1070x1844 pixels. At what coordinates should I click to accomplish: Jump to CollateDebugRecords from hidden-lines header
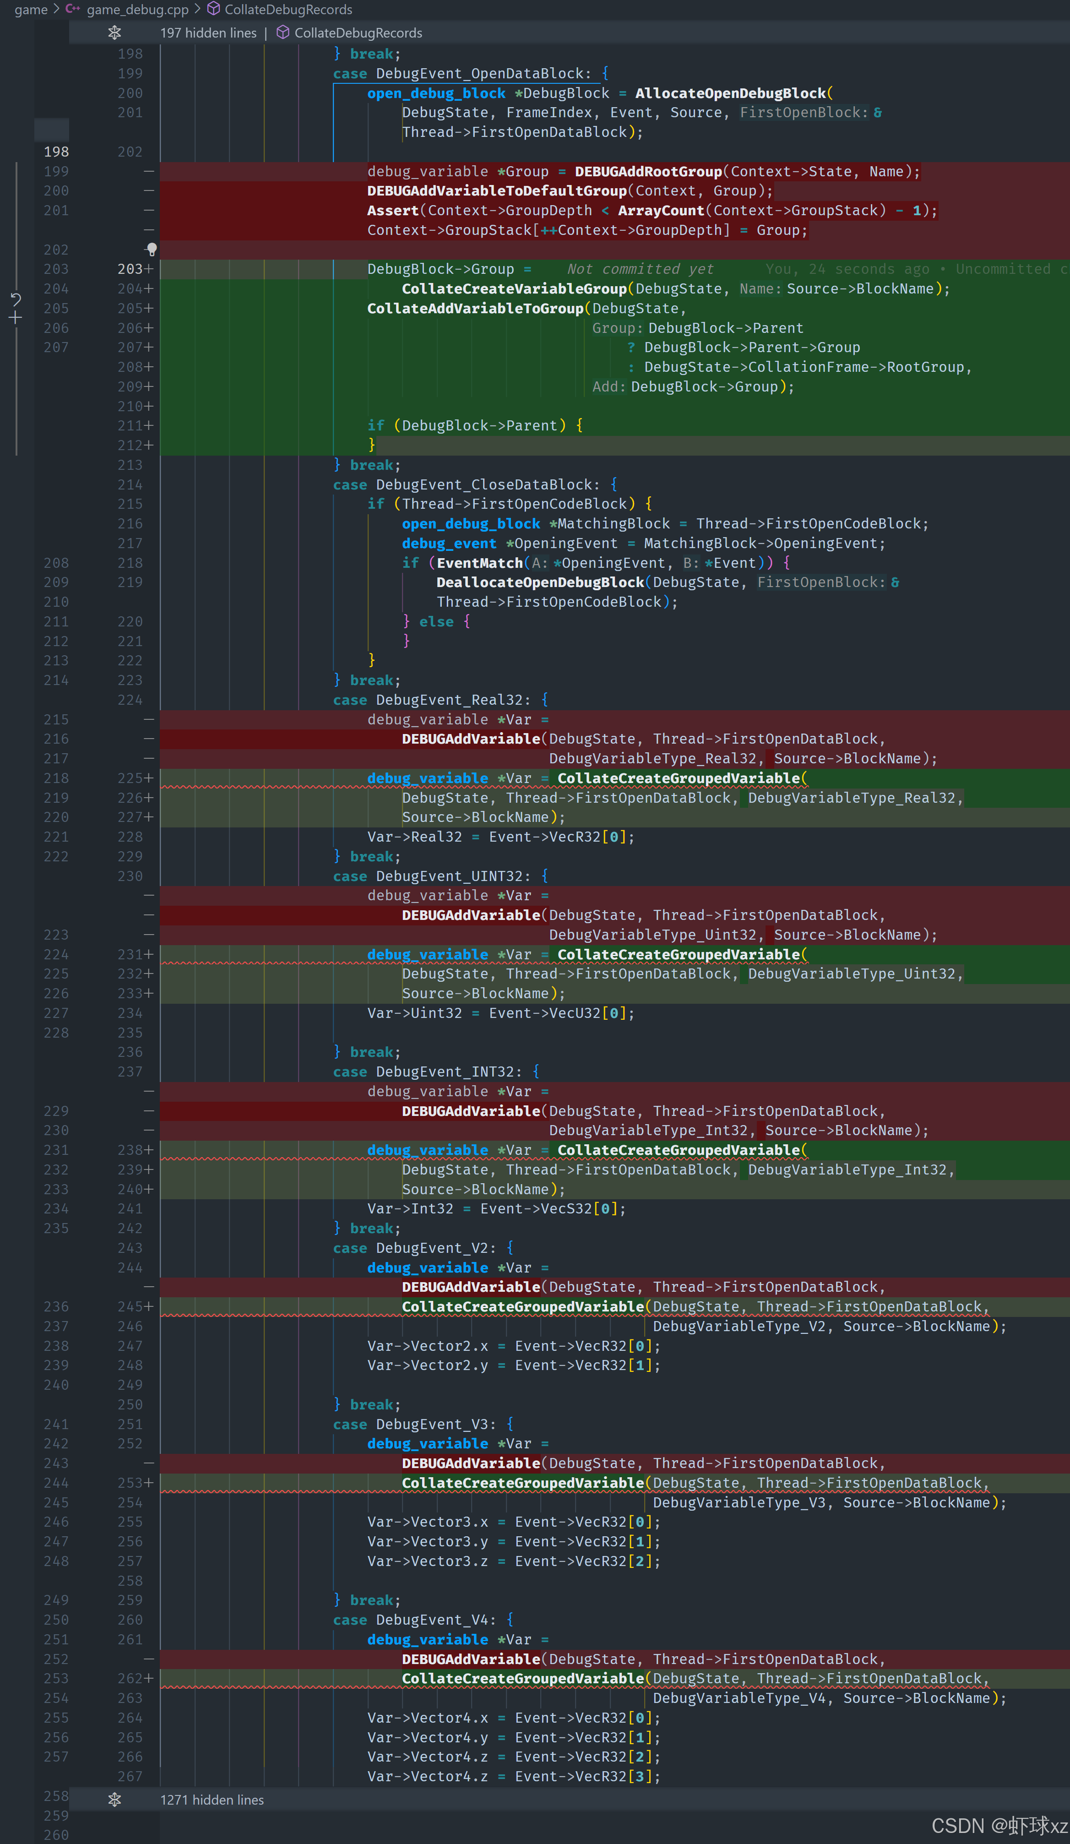[x=358, y=33]
